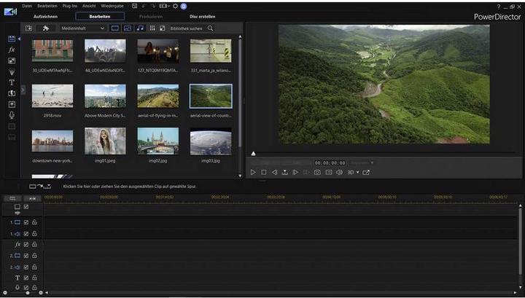Switch to the Aufzeichnen tab
Screen dimensions: 525x298
point(45,16)
